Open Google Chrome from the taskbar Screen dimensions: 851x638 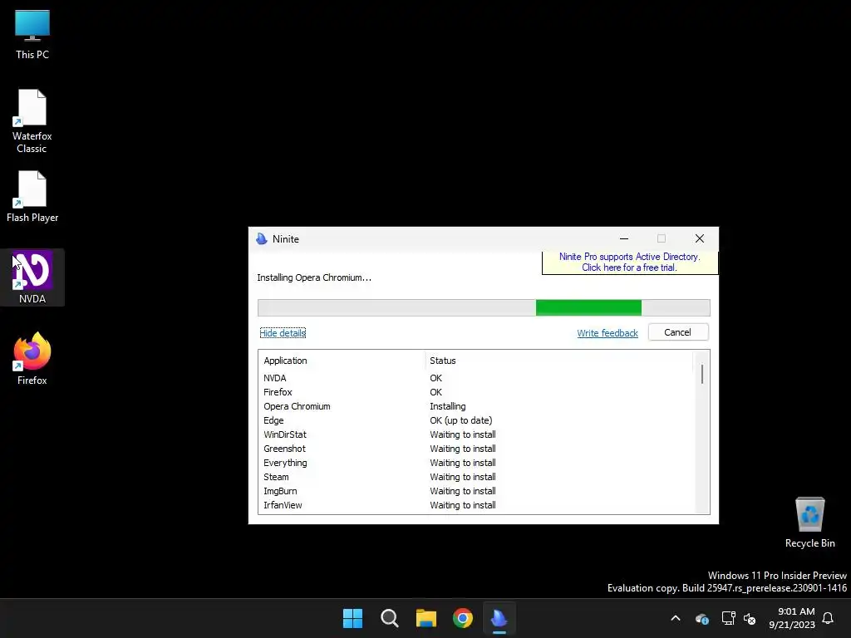tap(462, 618)
